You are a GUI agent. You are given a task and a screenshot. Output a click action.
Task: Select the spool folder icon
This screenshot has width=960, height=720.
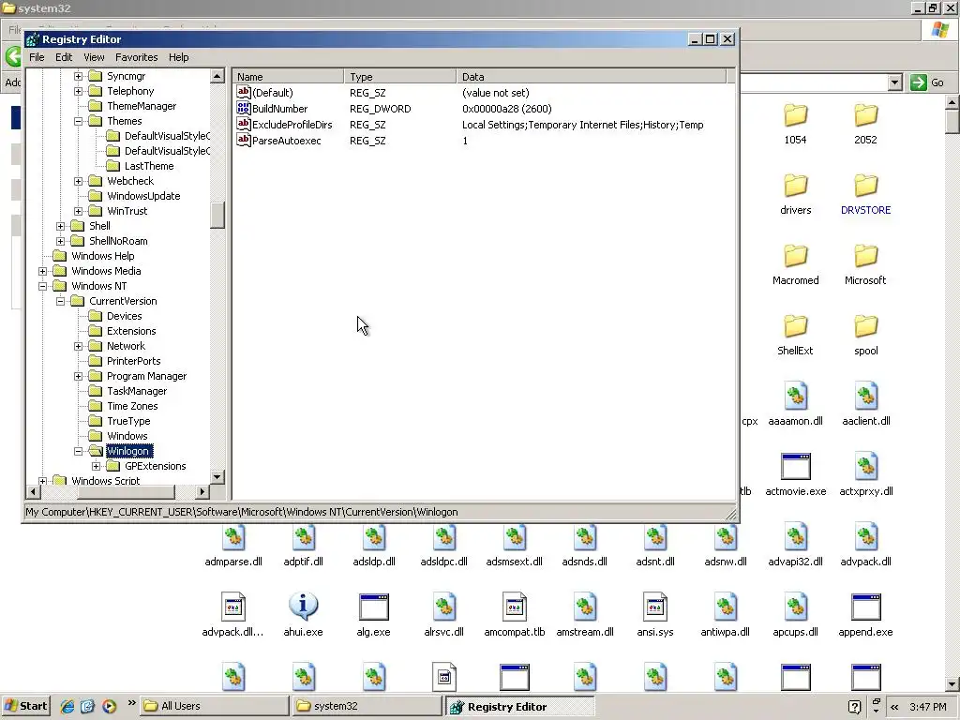865,326
